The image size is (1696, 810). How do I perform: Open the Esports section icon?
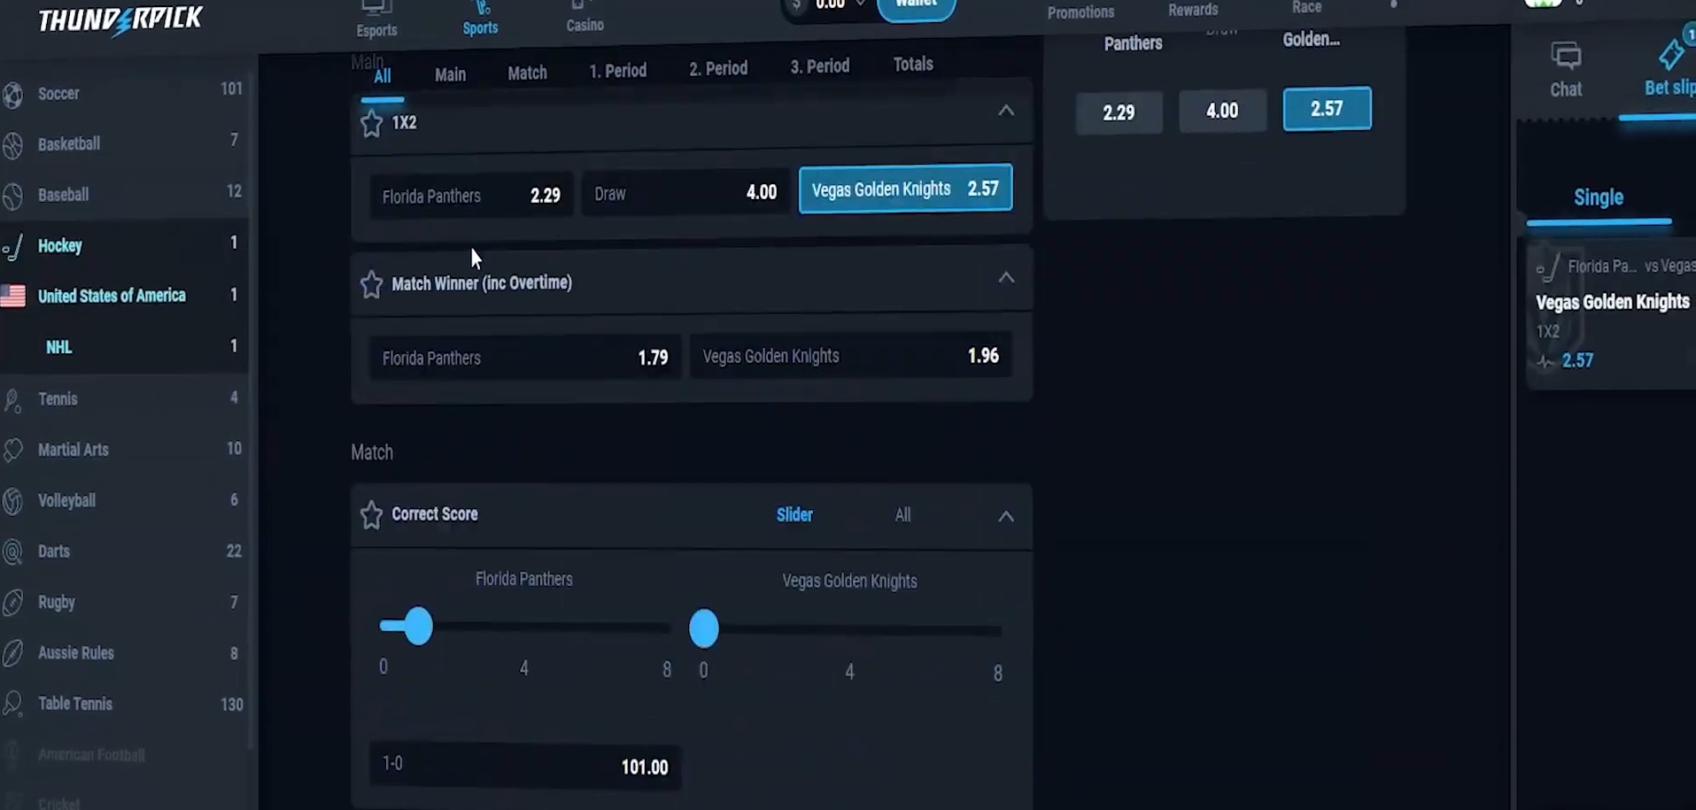[x=376, y=7]
